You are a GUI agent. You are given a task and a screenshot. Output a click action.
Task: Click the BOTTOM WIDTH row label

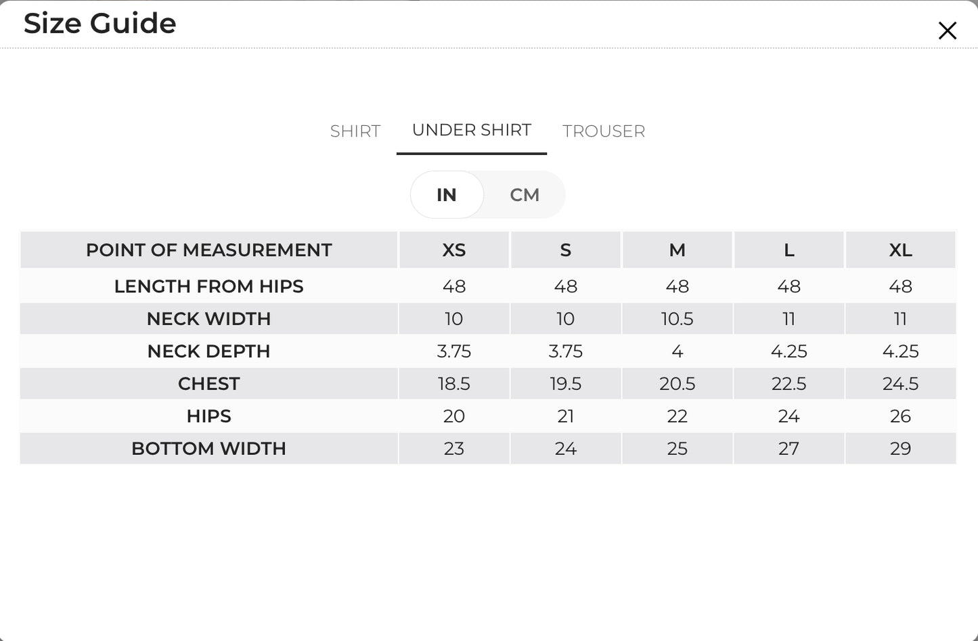(x=209, y=449)
